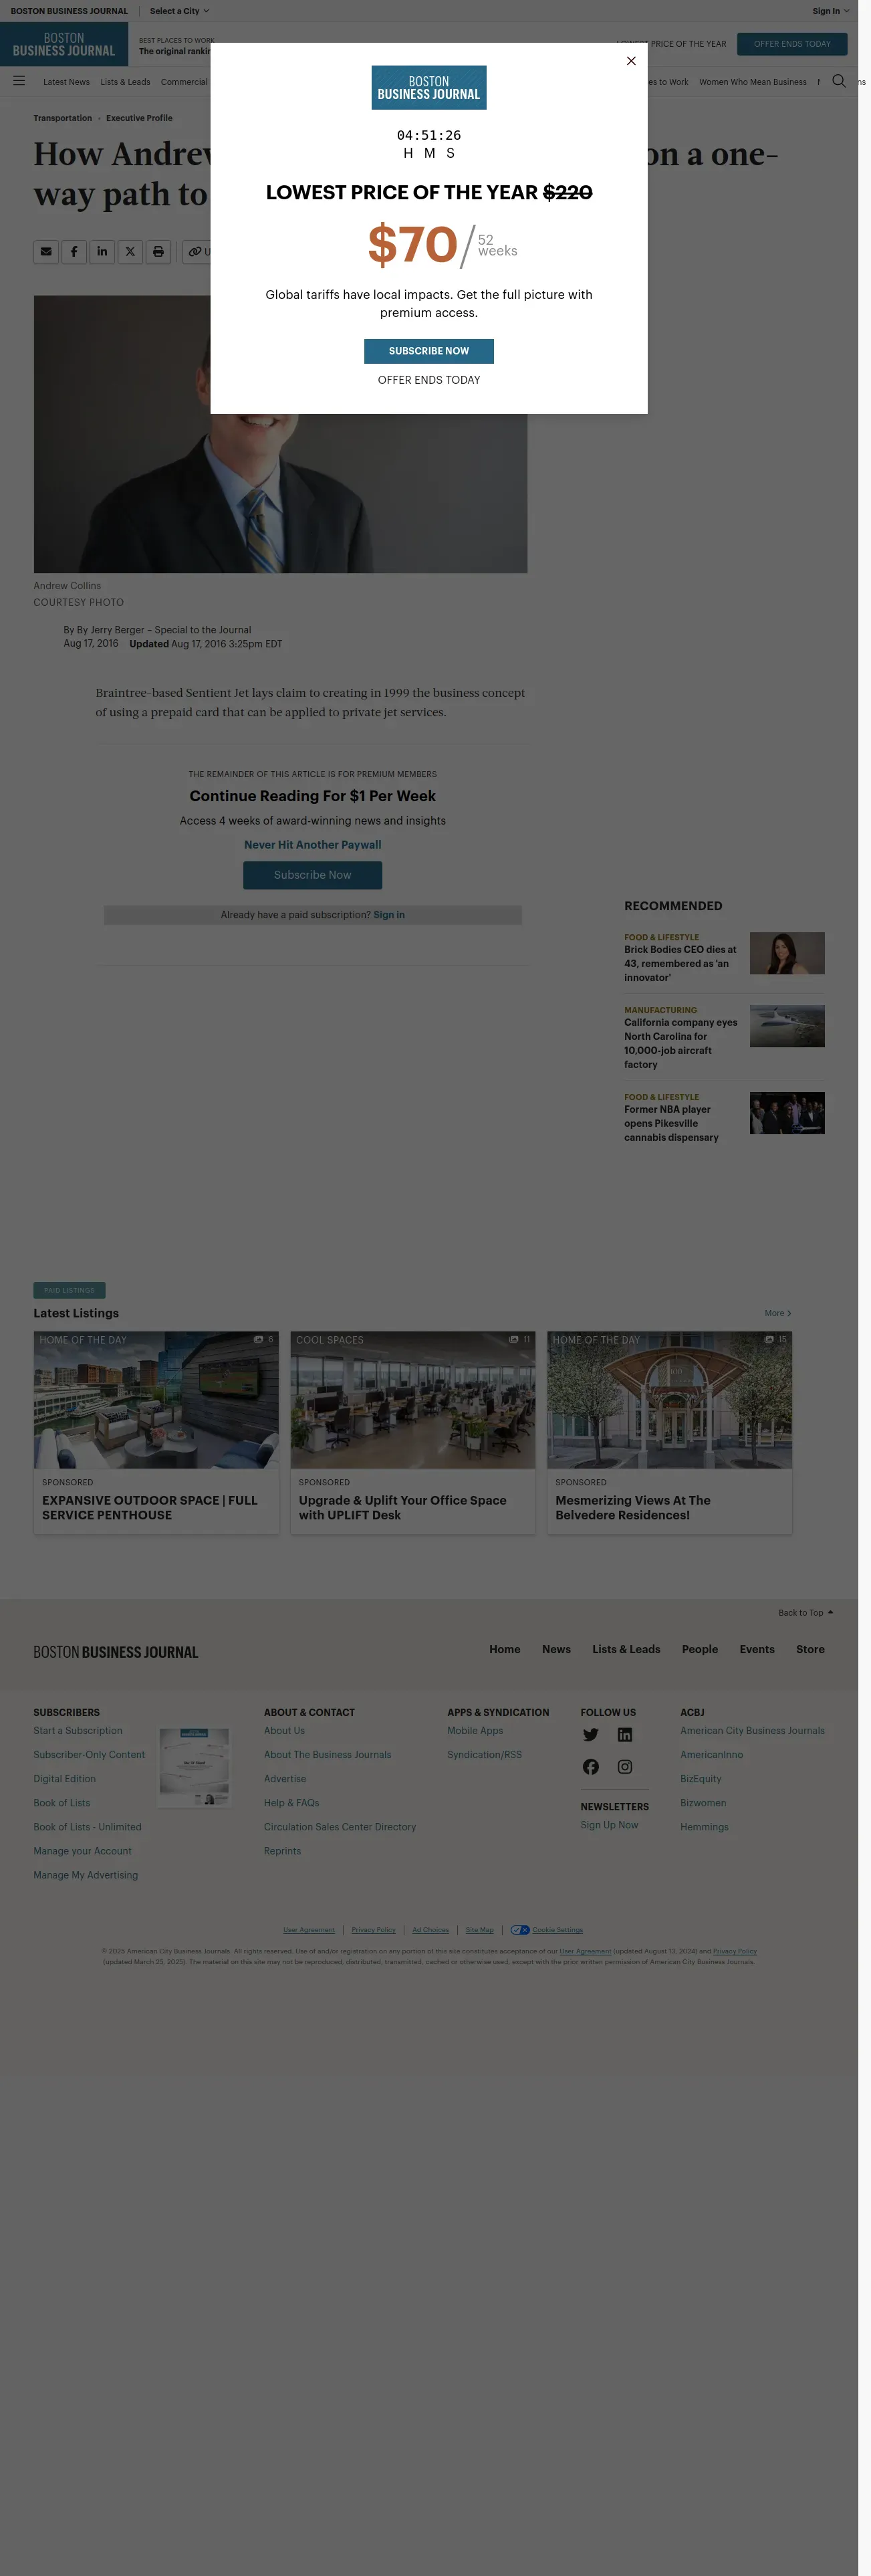Open LinkedIn icon under Follow Us
This screenshot has width=871, height=2576.
coord(625,1735)
